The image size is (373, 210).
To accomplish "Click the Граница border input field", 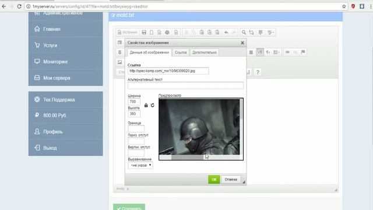I will point(136,129).
